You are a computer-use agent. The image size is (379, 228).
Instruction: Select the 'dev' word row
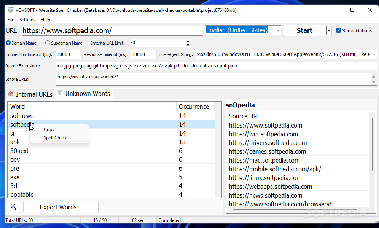(111, 159)
